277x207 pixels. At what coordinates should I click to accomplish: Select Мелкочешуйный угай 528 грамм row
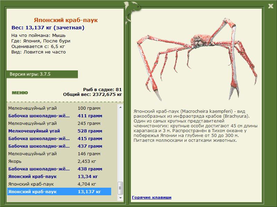pyautogui.click(x=59, y=131)
